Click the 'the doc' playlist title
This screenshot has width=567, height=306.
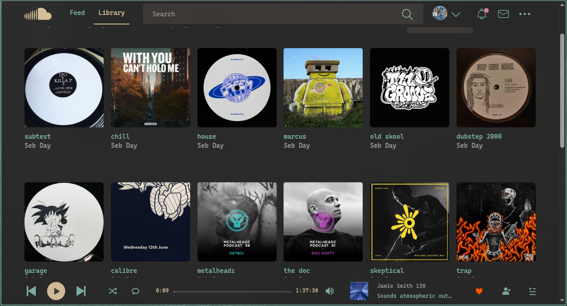[297, 271]
